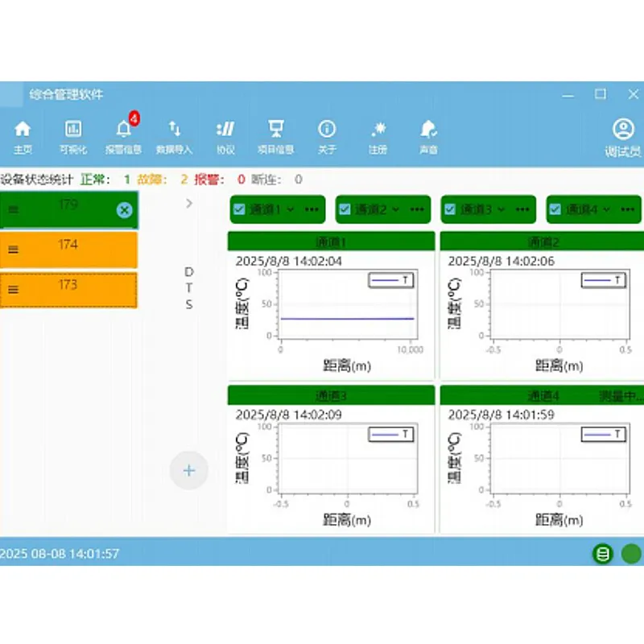Select device 174 in the list

[x=68, y=250]
